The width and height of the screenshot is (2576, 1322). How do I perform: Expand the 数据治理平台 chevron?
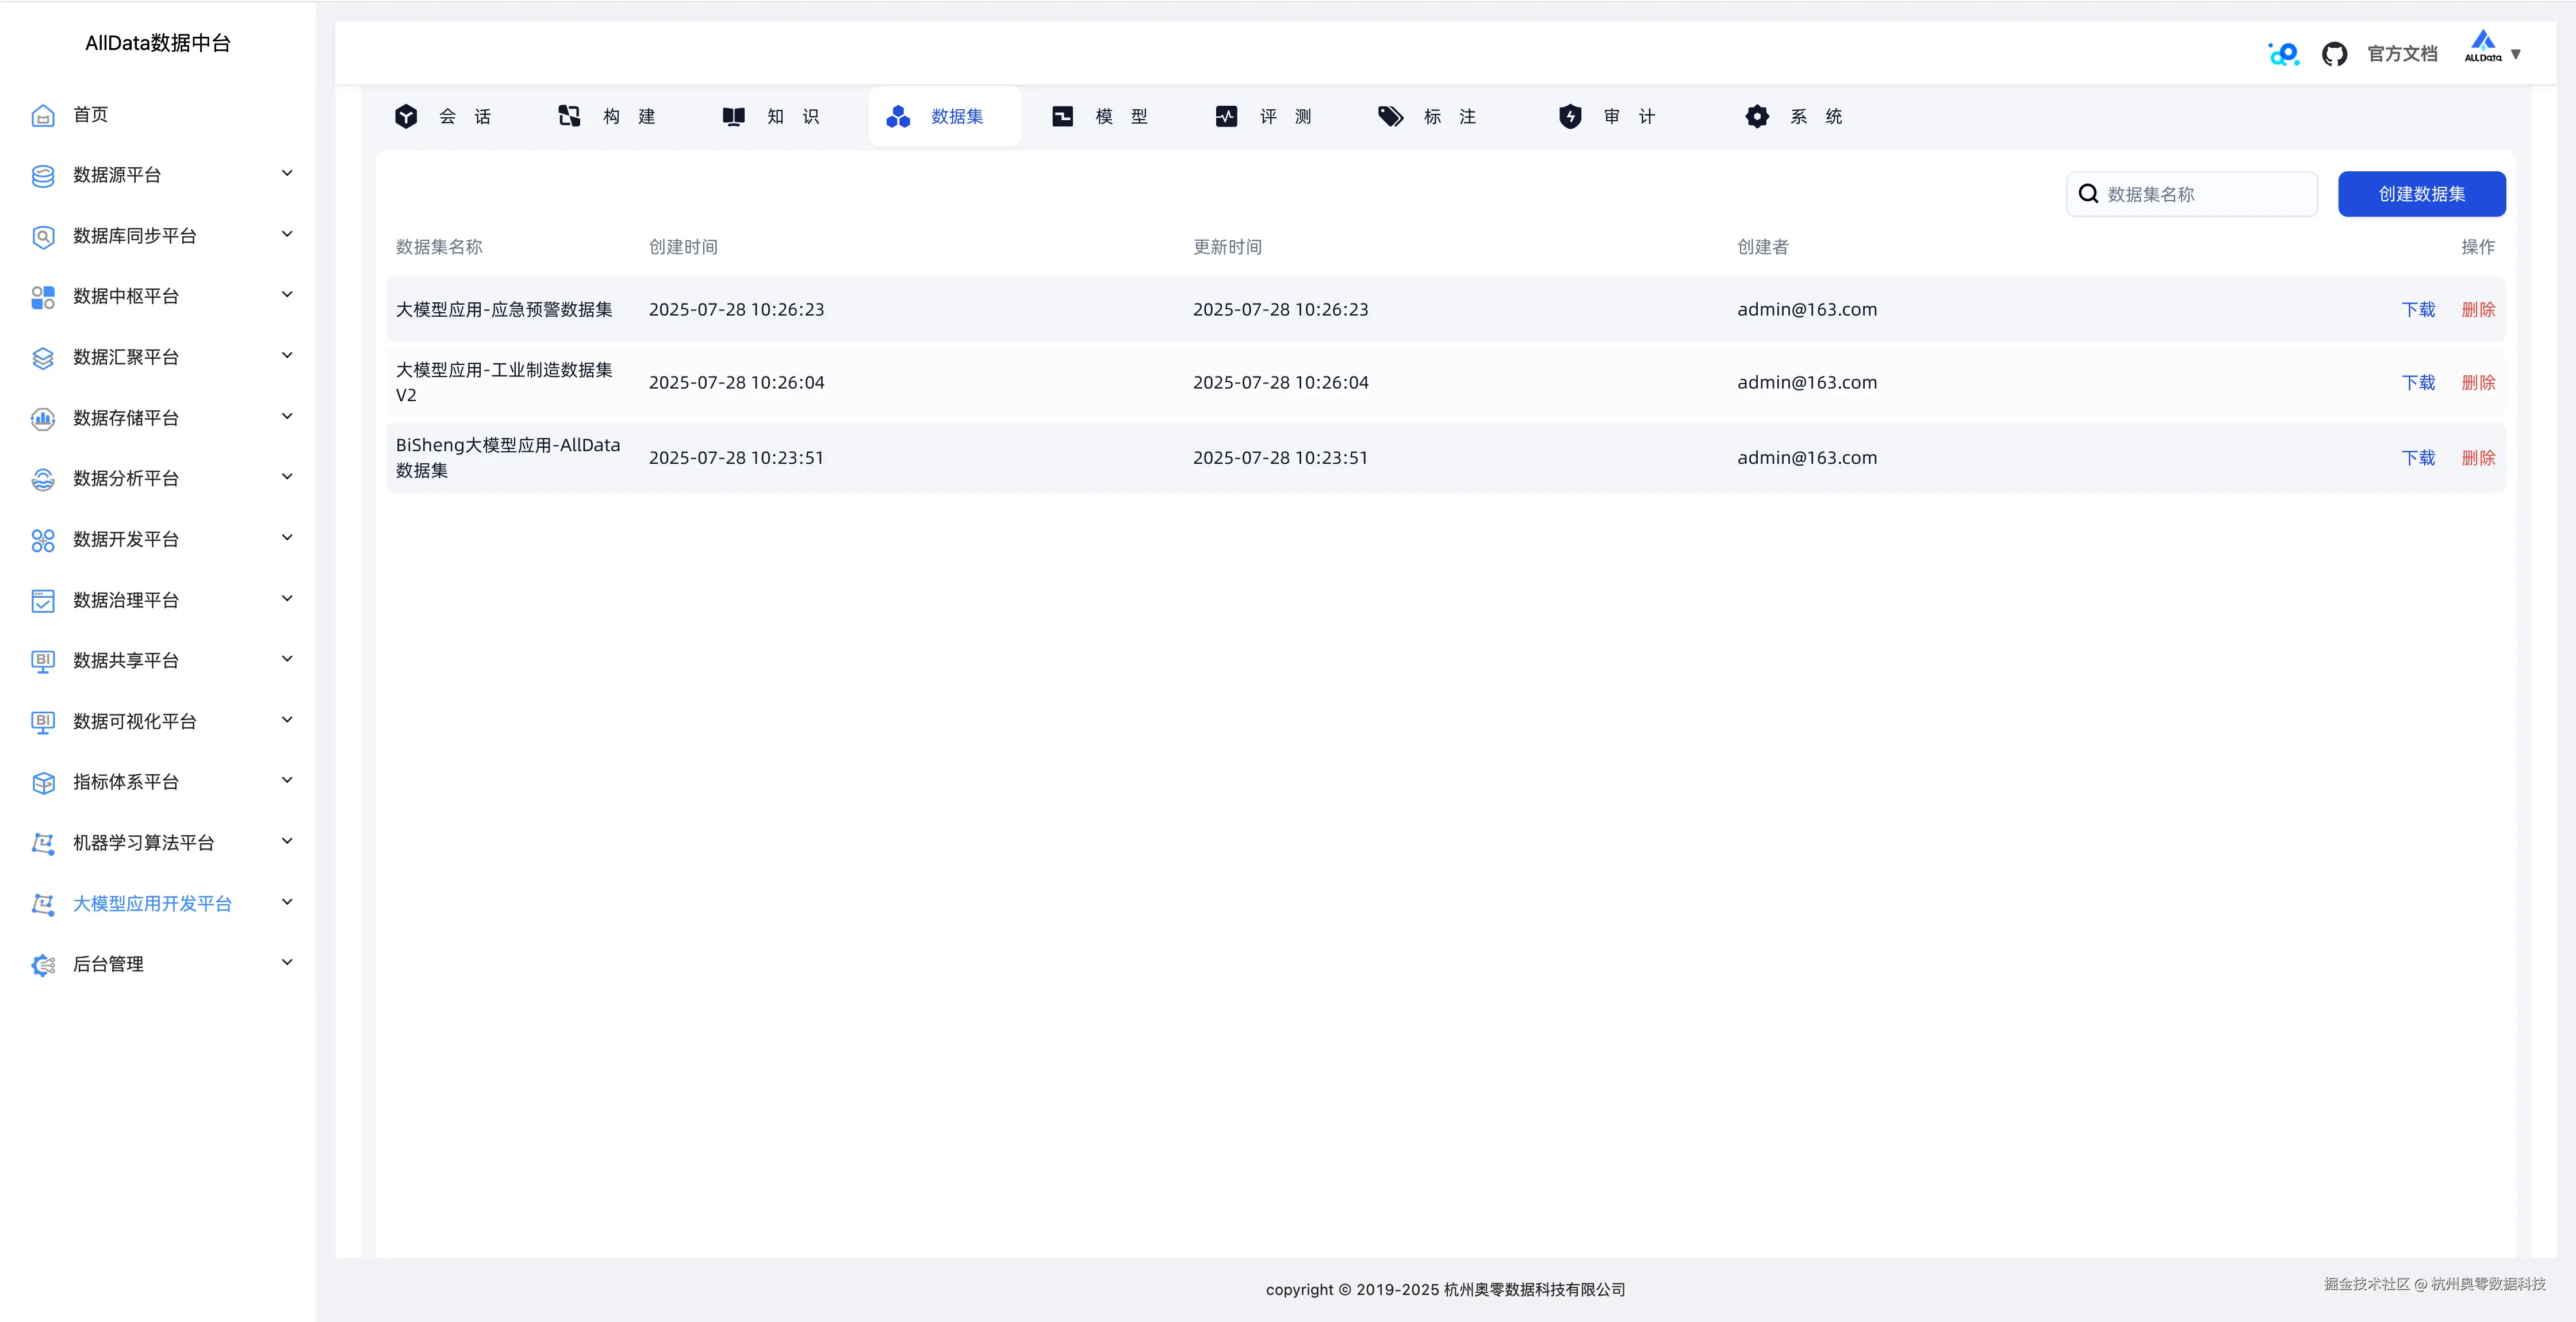point(287,599)
